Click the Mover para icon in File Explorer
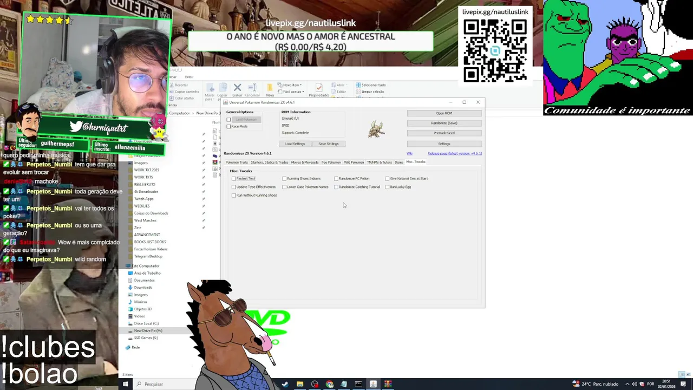Screen dimensions: 693x390 click(210, 88)
